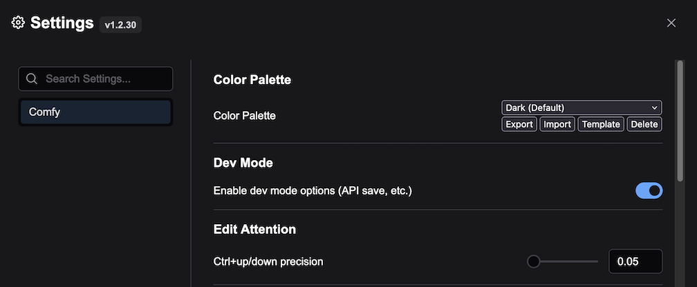
Task: Click the v1.2.30 version badge
Action: click(120, 25)
